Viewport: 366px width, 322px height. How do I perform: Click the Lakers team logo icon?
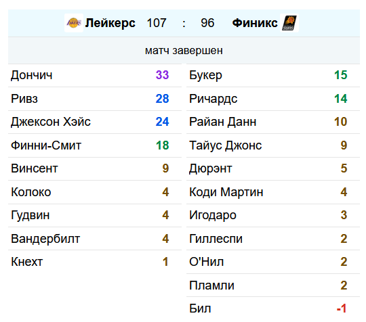74,23
